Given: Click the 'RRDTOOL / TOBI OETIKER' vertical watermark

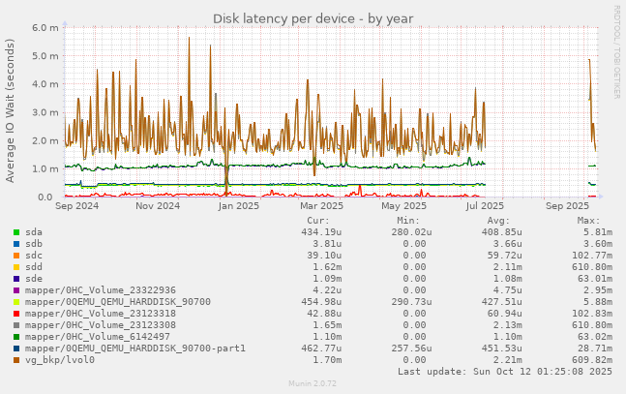Looking at the screenshot, I should (617, 50).
